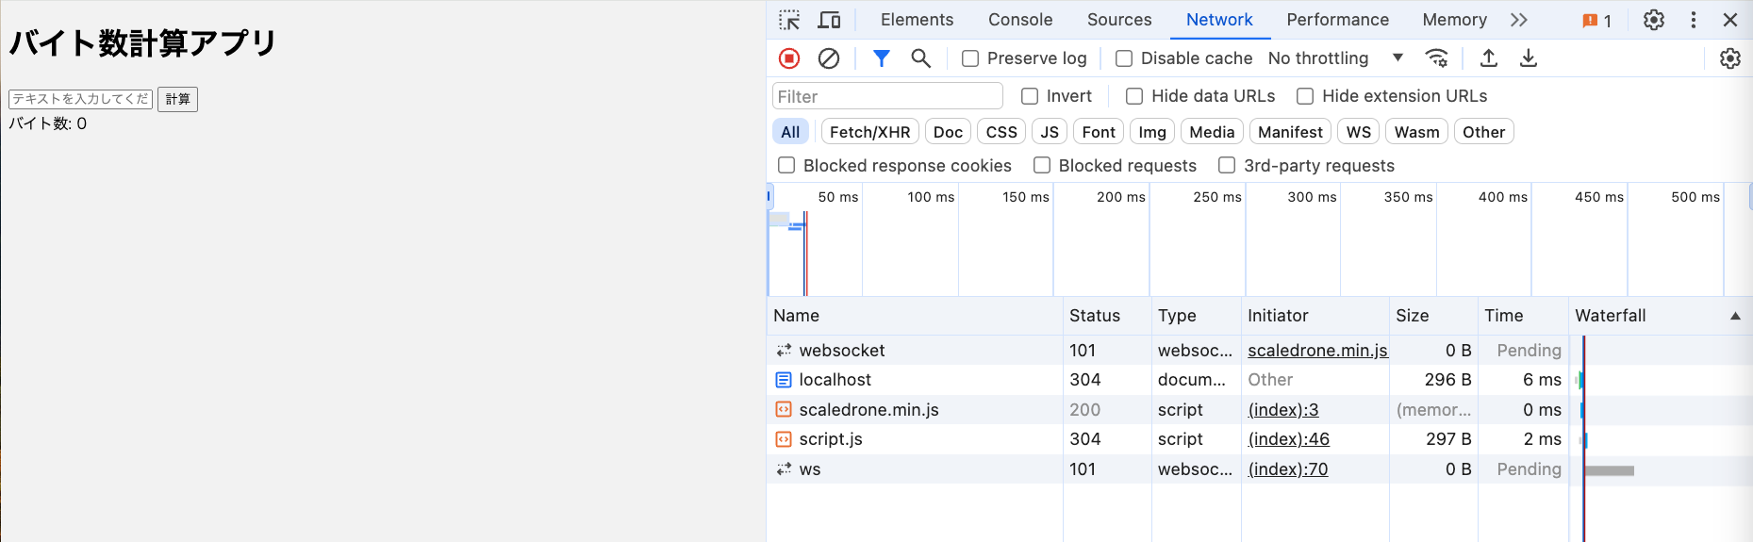
Task: Enable Preserve log checkbox
Action: click(970, 58)
